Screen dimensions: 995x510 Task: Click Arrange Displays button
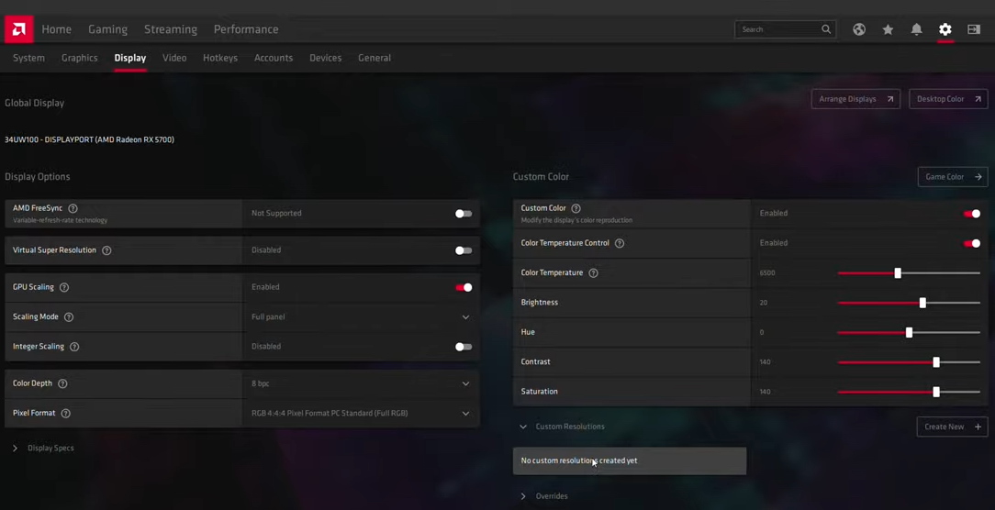855,99
